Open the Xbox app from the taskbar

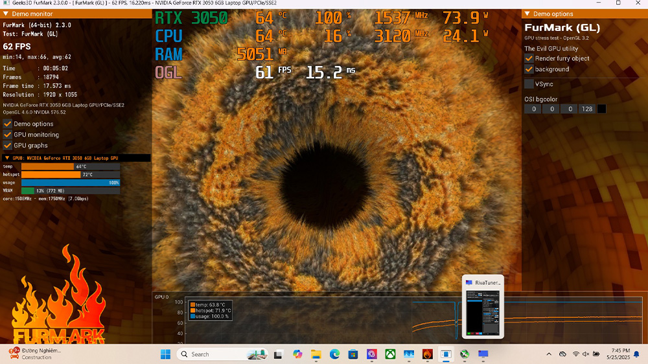pos(390,354)
